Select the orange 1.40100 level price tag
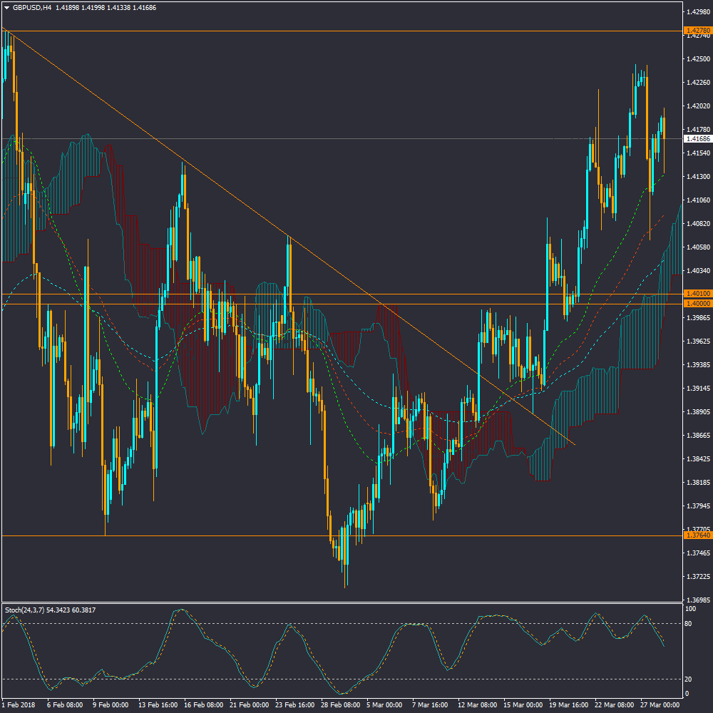The width and height of the screenshot is (713, 713). point(697,293)
